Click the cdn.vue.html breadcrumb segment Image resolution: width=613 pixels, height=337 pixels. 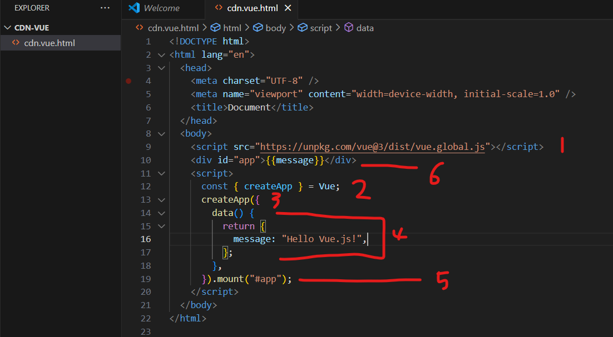click(173, 28)
